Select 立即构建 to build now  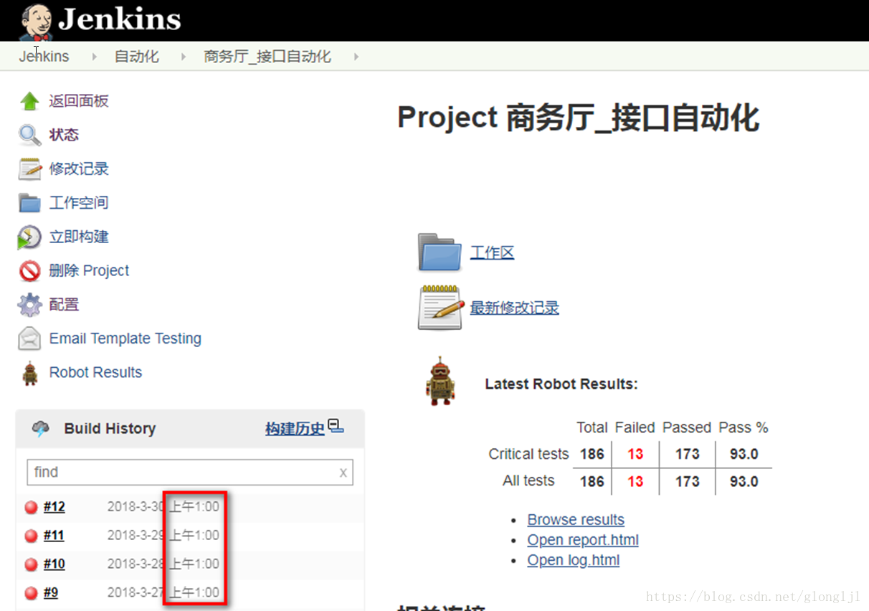pos(79,237)
